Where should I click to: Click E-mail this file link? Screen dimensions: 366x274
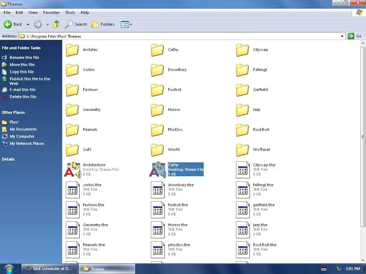pos(23,90)
